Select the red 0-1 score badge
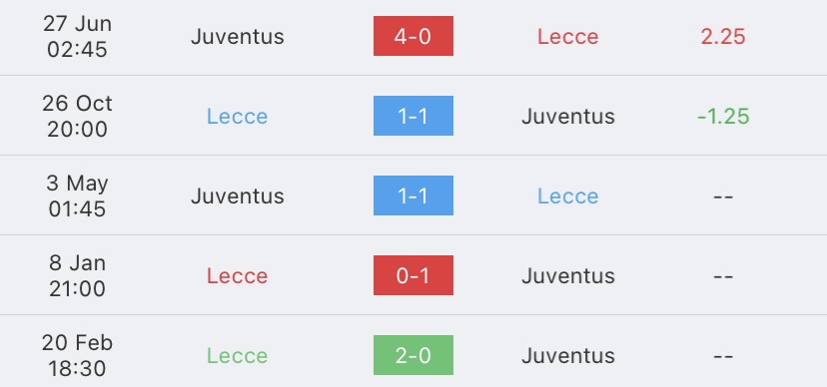Image resolution: width=827 pixels, height=387 pixels. pos(413,275)
